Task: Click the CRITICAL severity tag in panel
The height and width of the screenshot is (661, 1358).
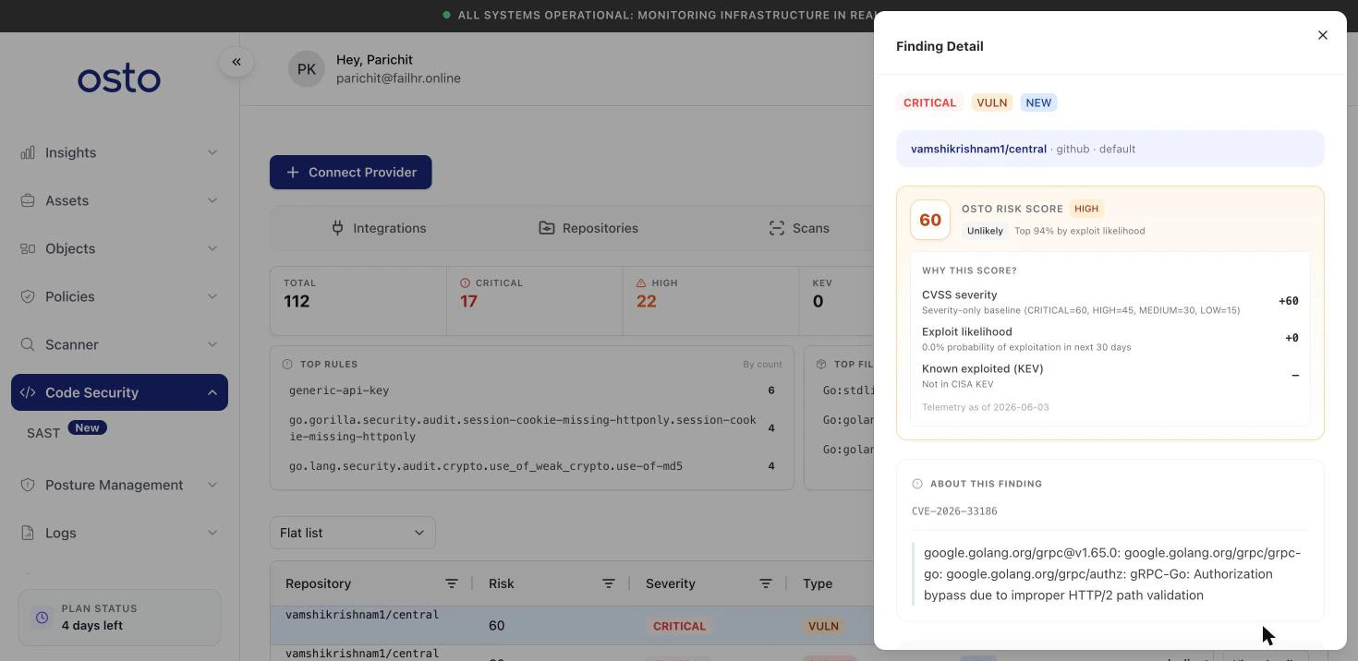Action: (x=929, y=102)
